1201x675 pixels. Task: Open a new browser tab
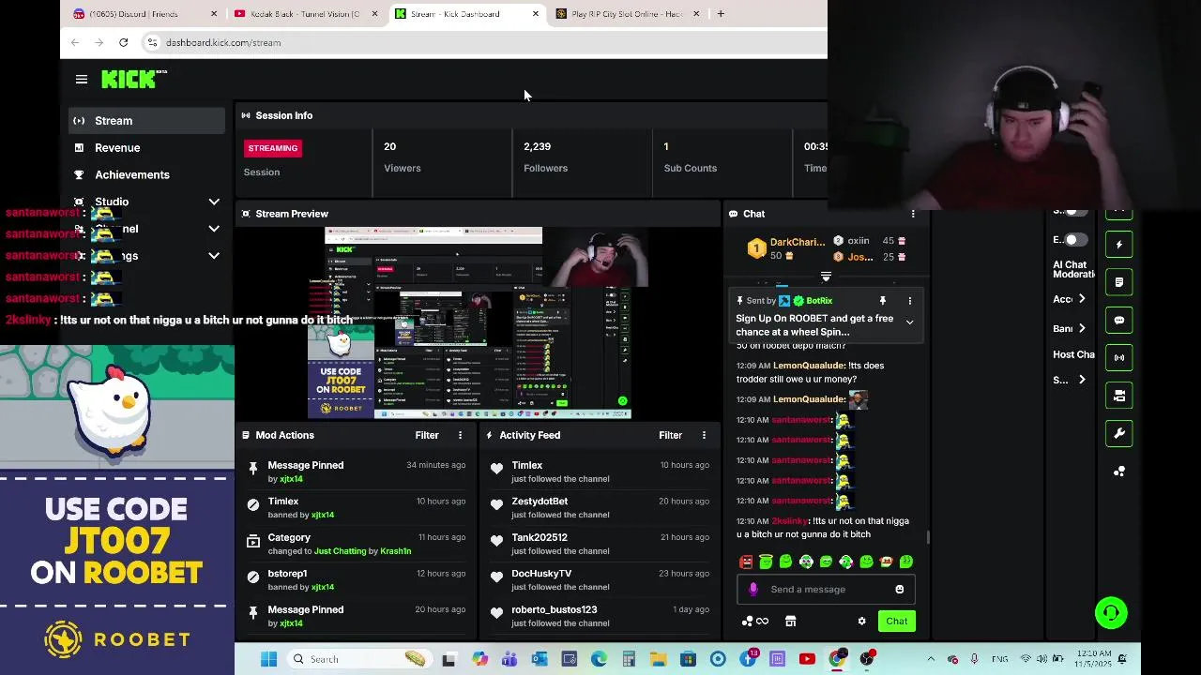pyautogui.click(x=721, y=14)
